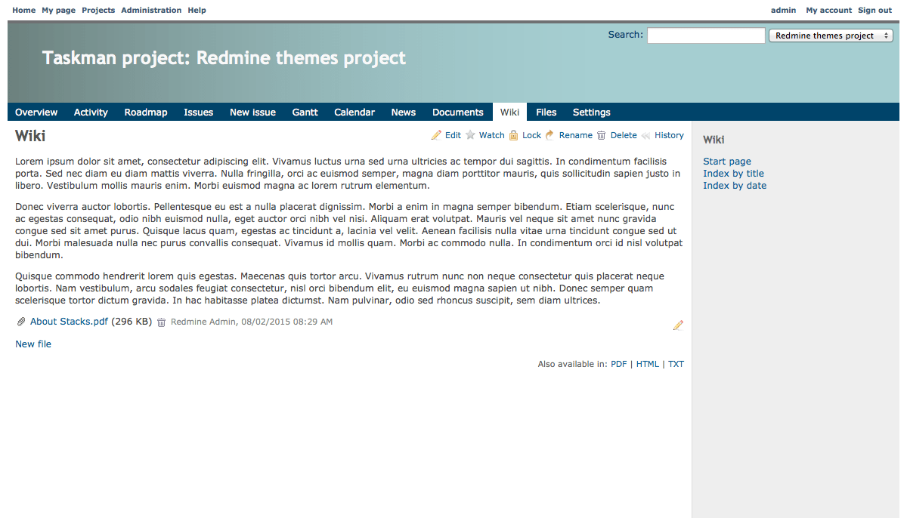Click Sign out
Screen dimensions: 907x518
[874, 10]
